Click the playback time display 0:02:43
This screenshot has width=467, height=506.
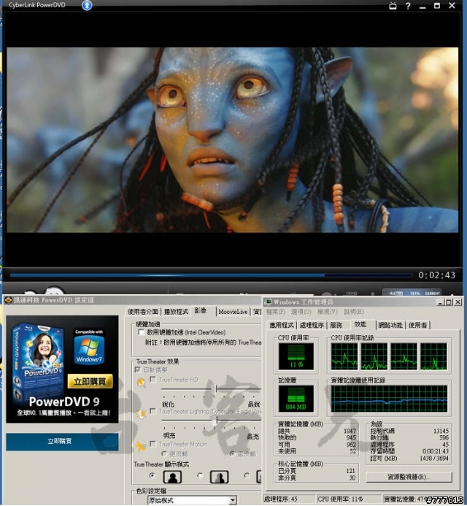coord(437,275)
